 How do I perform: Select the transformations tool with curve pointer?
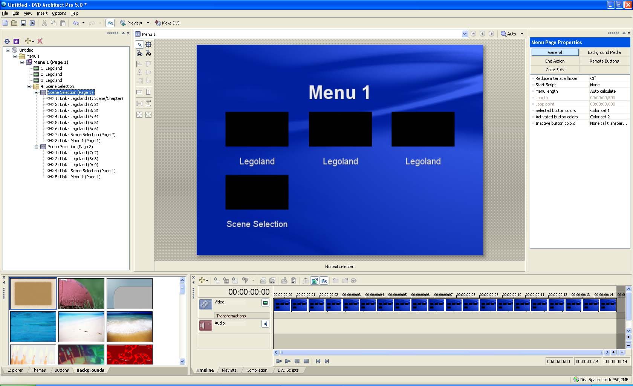coord(148,53)
